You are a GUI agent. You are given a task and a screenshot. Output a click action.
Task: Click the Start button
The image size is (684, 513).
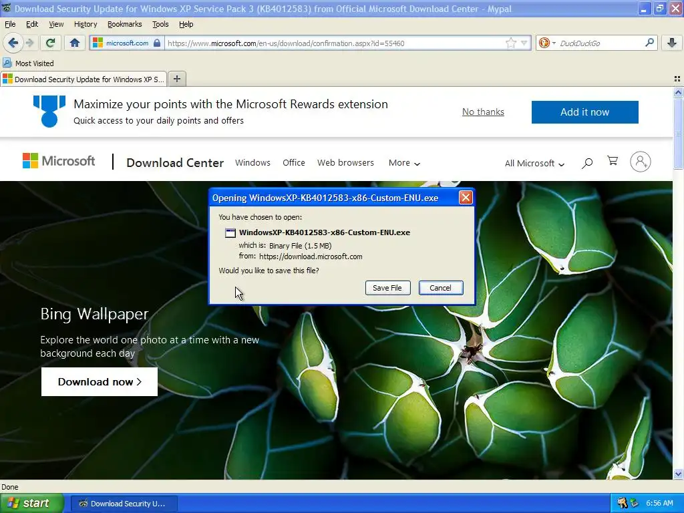pos(32,503)
